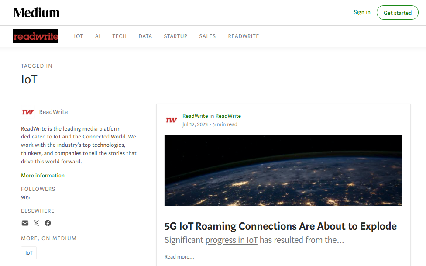
Task: Open '5G IoT Roaming Connections' article title
Action: 280,226
